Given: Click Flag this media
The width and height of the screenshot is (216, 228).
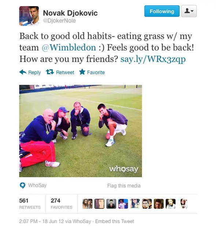Looking at the screenshot, I should [124, 186].
